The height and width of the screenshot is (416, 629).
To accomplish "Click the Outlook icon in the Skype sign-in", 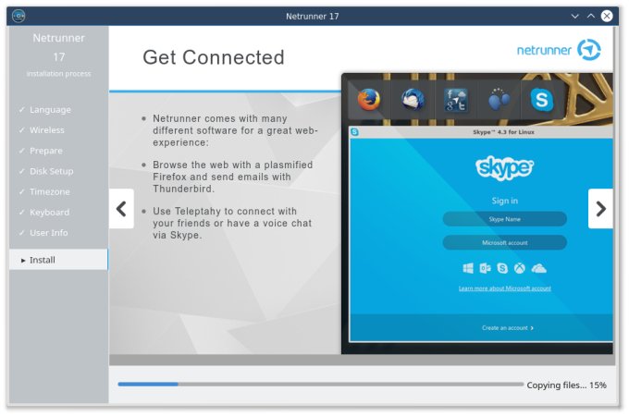I will coord(485,268).
